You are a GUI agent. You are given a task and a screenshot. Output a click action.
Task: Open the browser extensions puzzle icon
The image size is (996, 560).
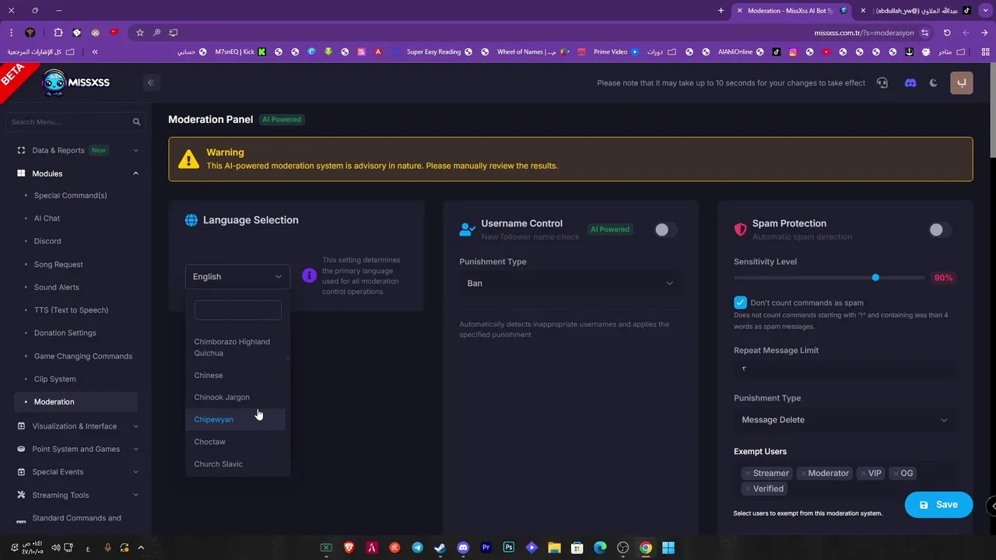[58, 33]
